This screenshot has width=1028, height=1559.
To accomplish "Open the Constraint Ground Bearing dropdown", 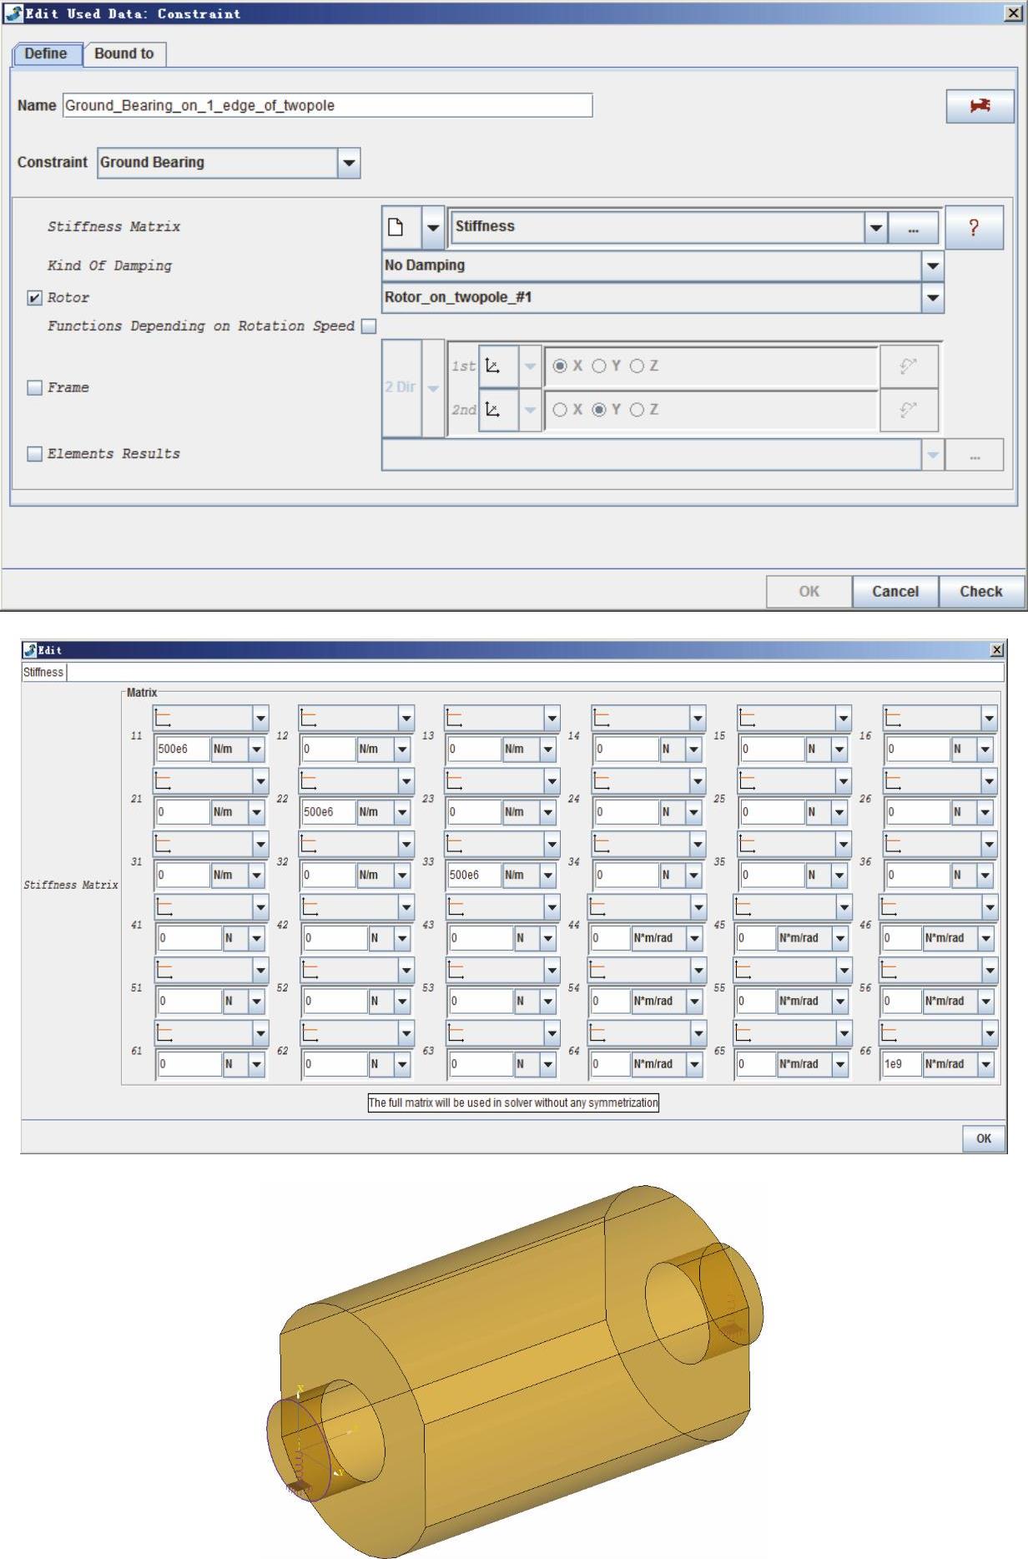I will pyautogui.click(x=349, y=163).
